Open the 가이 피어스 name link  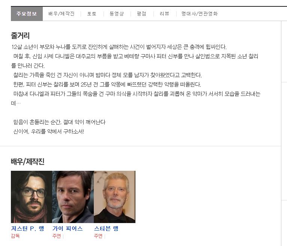(x=68, y=229)
